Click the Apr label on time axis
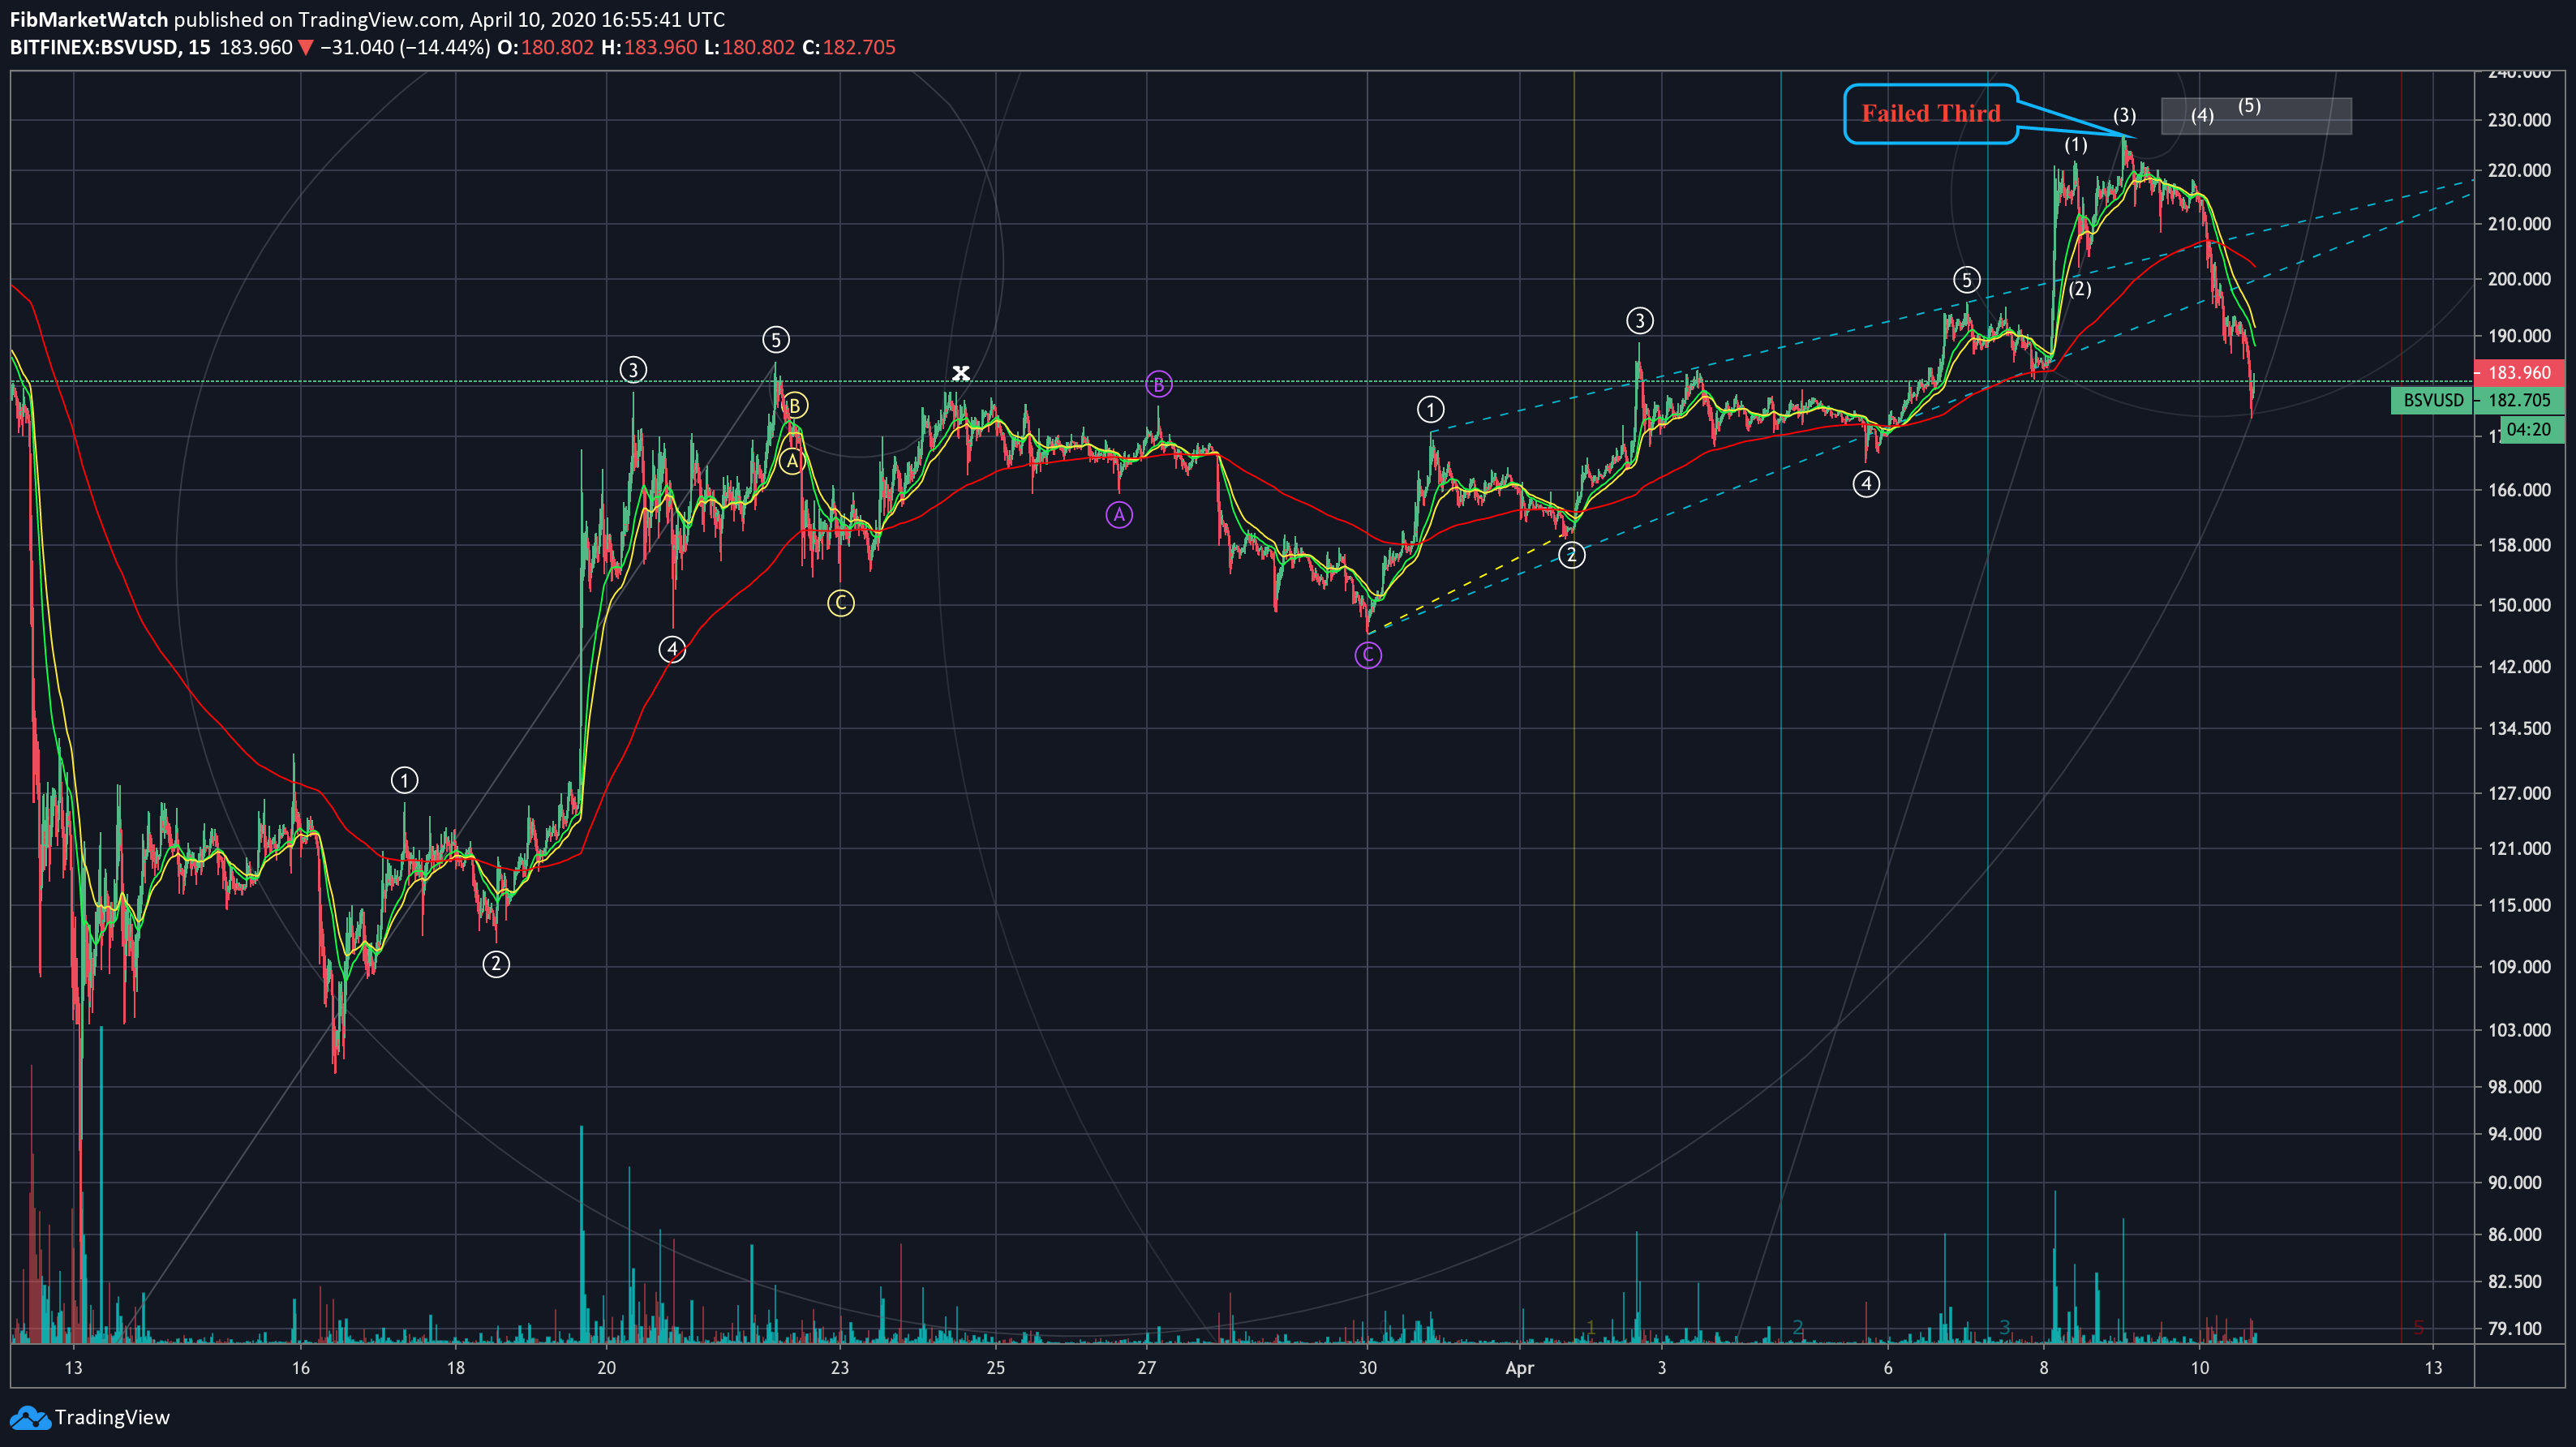 1519,1368
